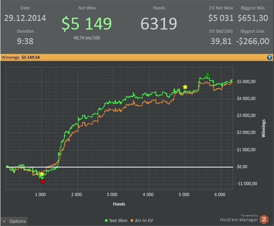Click the duration value 9:38
The height and width of the screenshot is (226, 274).
[25, 41]
